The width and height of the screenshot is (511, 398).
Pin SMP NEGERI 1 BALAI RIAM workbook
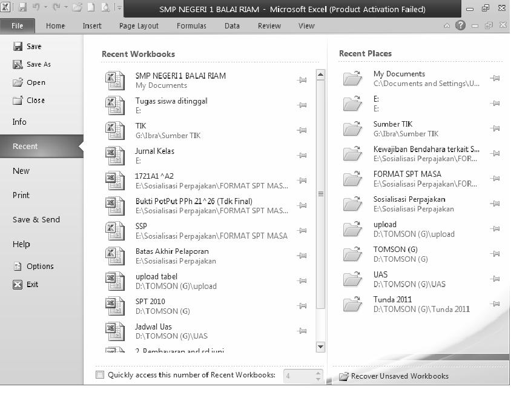click(x=302, y=80)
